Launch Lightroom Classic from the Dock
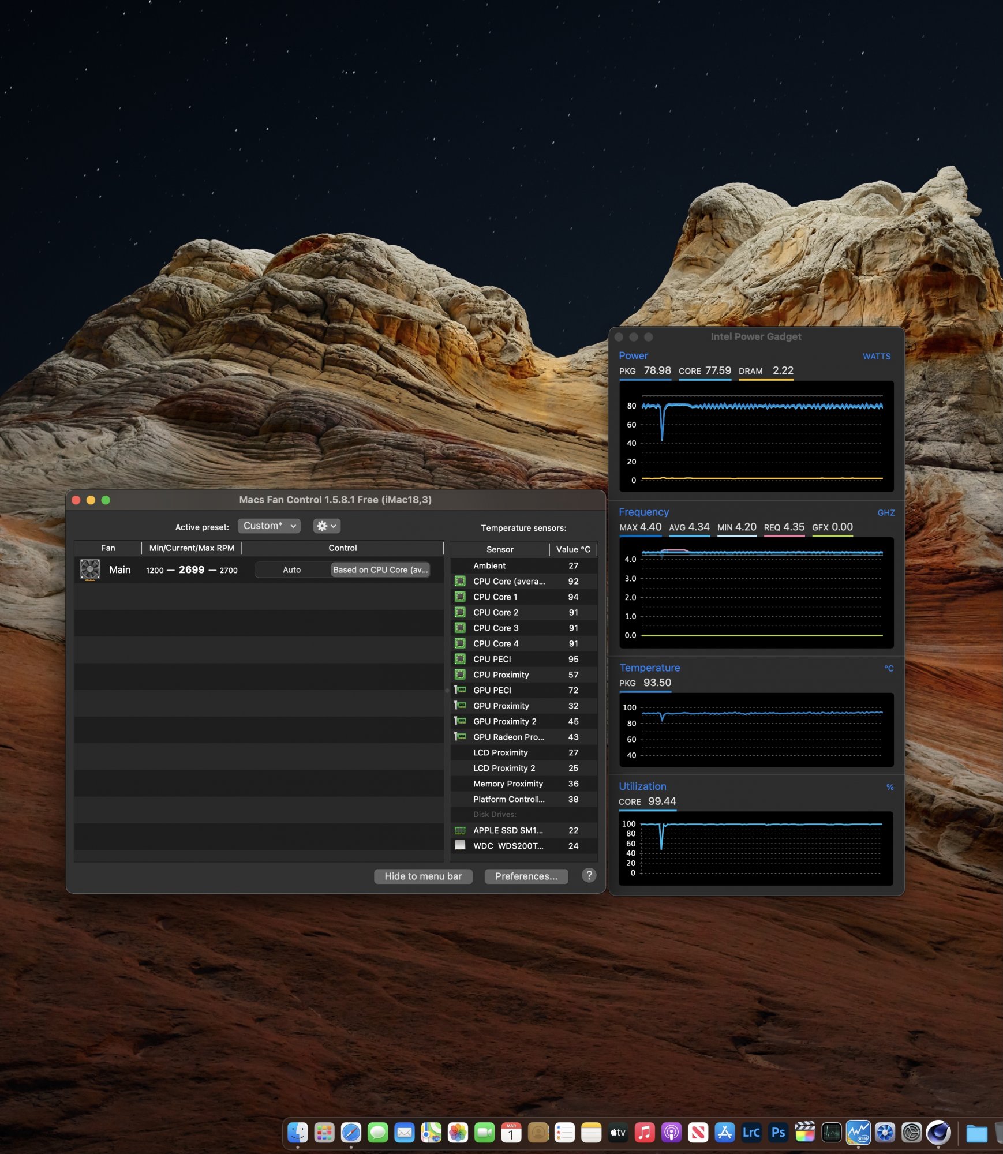This screenshot has height=1154, width=1003. pyautogui.click(x=751, y=1132)
